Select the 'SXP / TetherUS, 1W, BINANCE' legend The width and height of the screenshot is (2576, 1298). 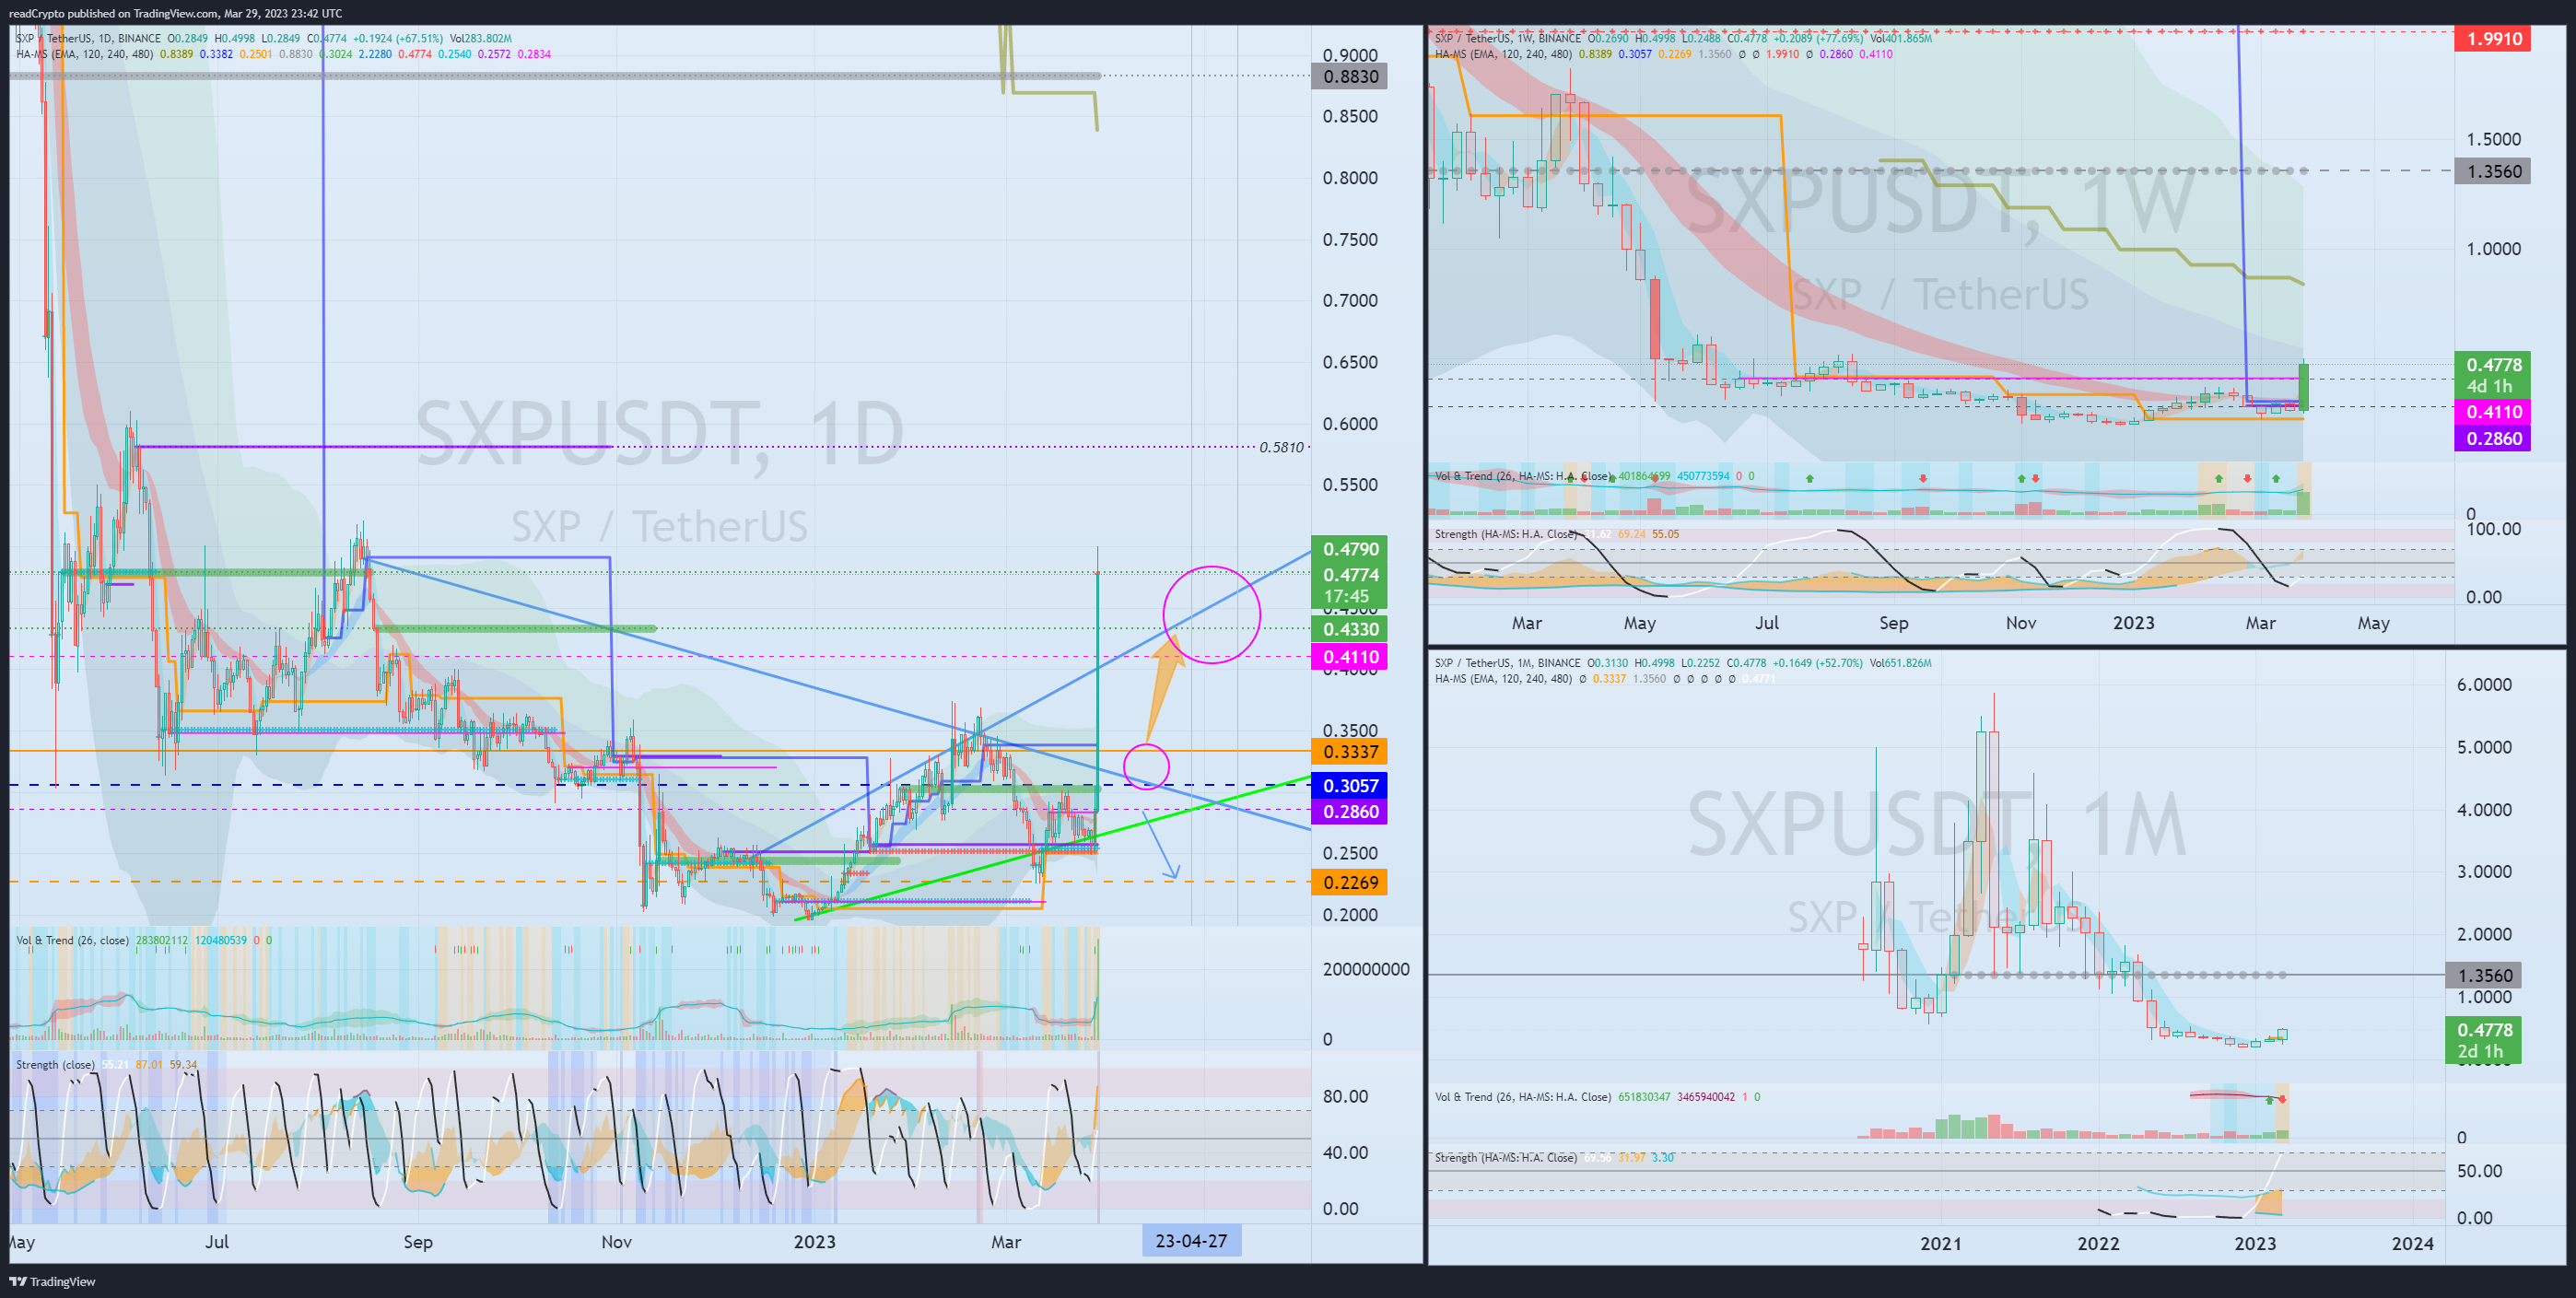pos(1508,38)
